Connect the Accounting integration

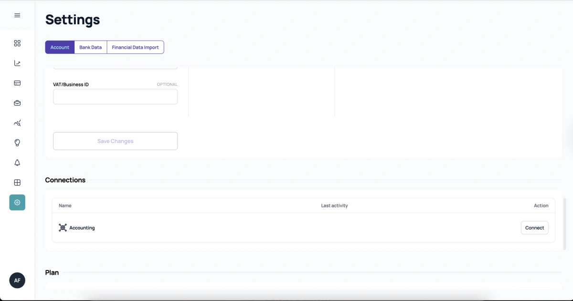click(534, 228)
